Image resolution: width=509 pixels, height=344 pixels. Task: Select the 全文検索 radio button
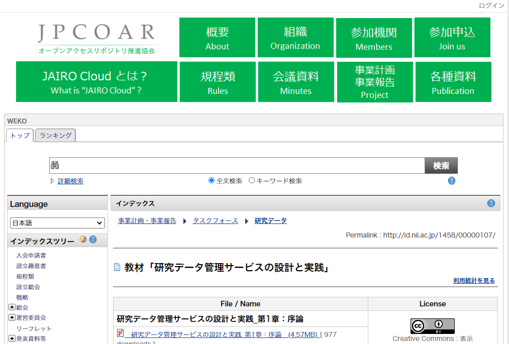(212, 181)
